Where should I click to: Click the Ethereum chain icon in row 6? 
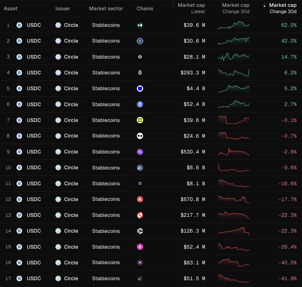pyautogui.click(x=140, y=104)
